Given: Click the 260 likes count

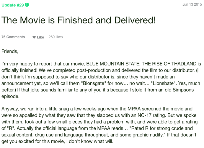Looking at the screenshot, I should (x=56, y=37).
